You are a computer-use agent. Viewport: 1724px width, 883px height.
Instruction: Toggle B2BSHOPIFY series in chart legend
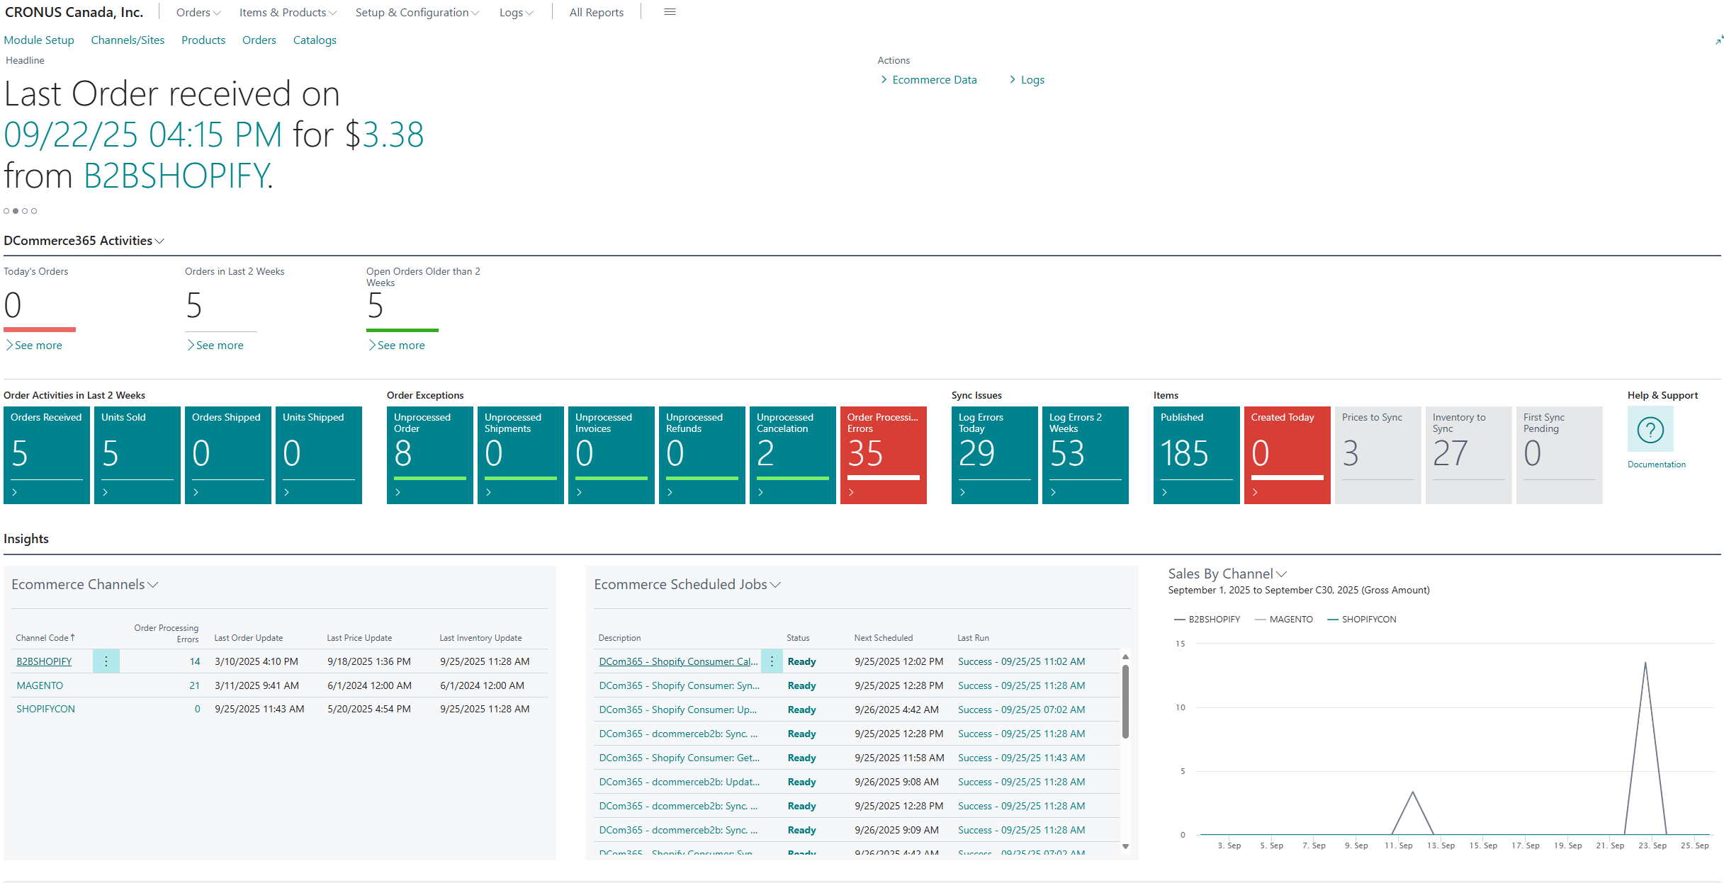click(x=1207, y=619)
